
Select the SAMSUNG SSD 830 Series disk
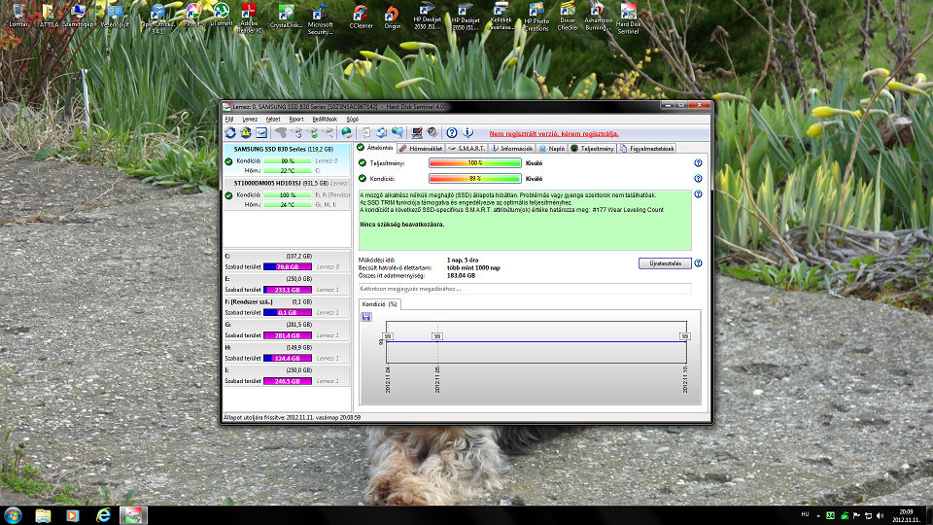(x=287, y=158)
